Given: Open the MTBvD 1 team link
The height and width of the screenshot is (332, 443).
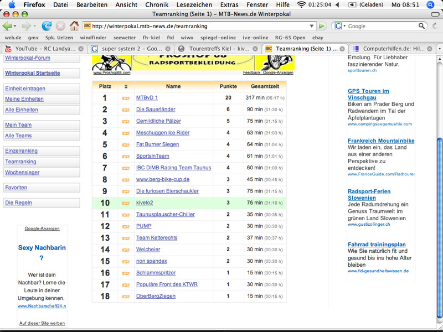Looking at the screenshot, I should pos(147,98).
